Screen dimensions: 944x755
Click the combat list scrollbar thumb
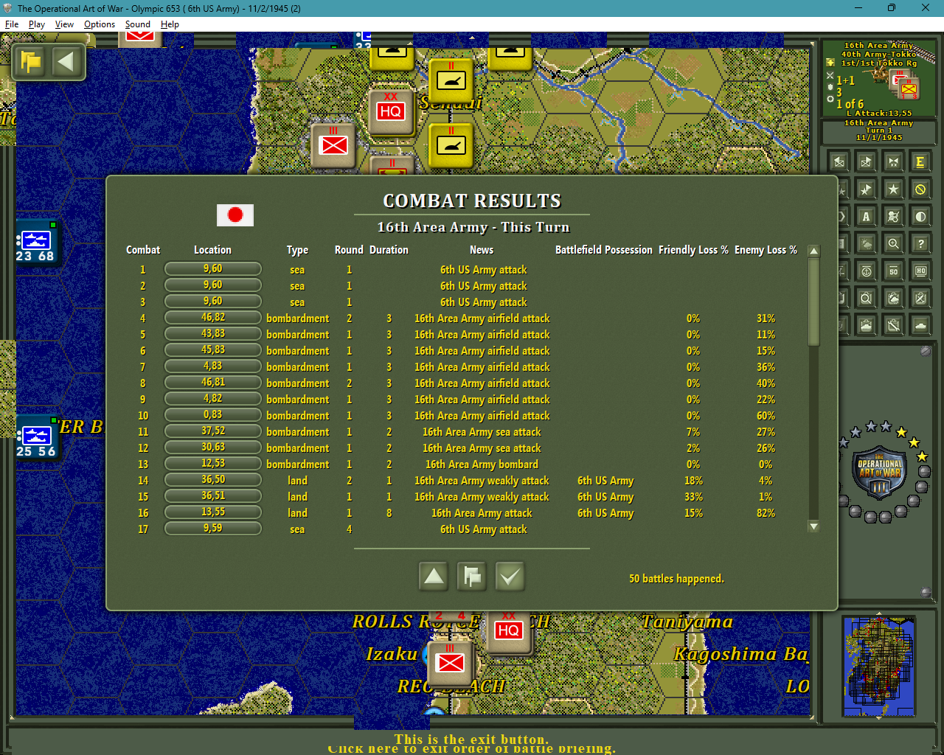(x=814, y=302)
